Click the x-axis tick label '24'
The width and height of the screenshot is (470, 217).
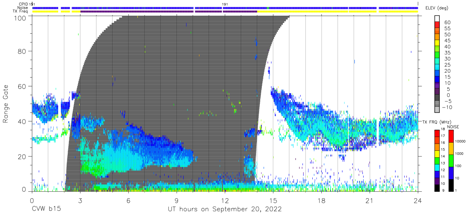(x=418, y=201)
